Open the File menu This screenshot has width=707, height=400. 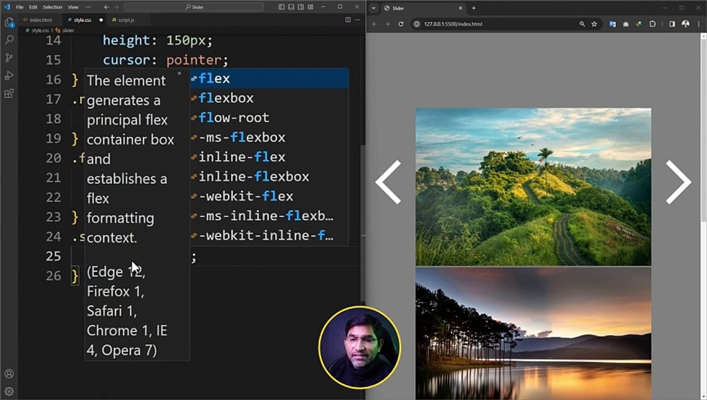[19, 7]
